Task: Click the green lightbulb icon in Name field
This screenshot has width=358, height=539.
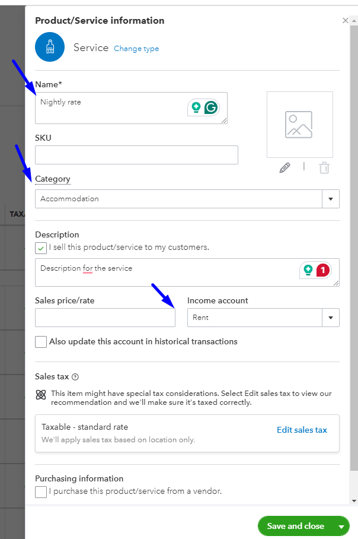Action: (196, 108)
